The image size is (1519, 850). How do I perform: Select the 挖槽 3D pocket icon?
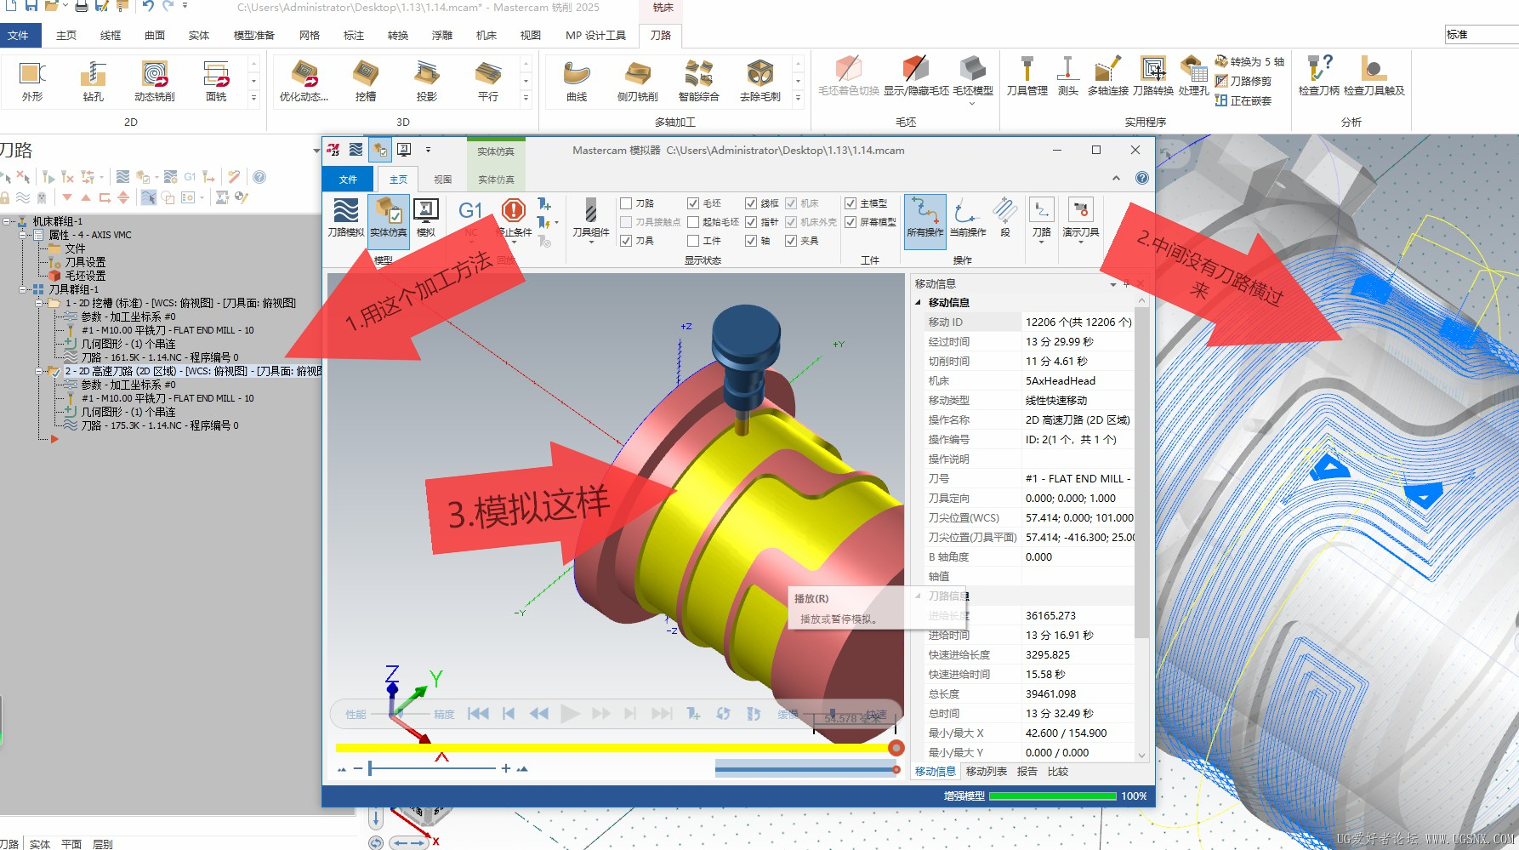(366, 82)
